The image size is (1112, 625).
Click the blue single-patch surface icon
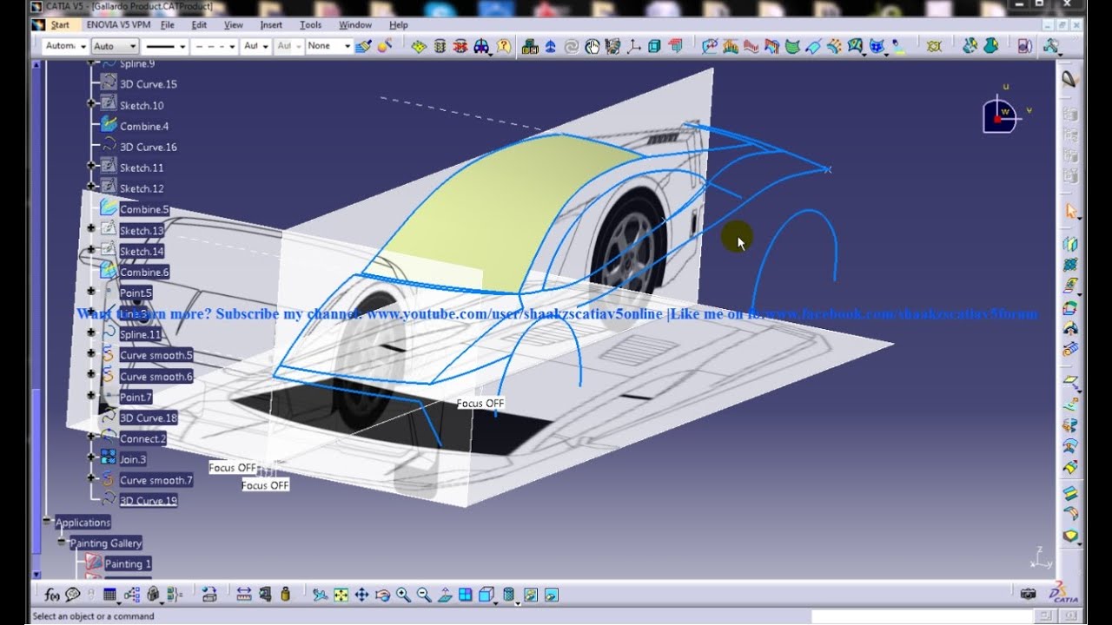coord(813,46)
